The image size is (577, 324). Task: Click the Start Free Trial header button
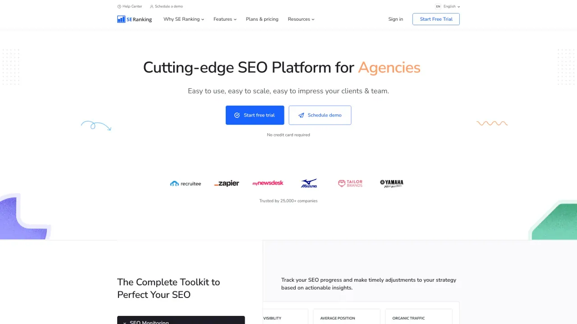click(436, 19)
